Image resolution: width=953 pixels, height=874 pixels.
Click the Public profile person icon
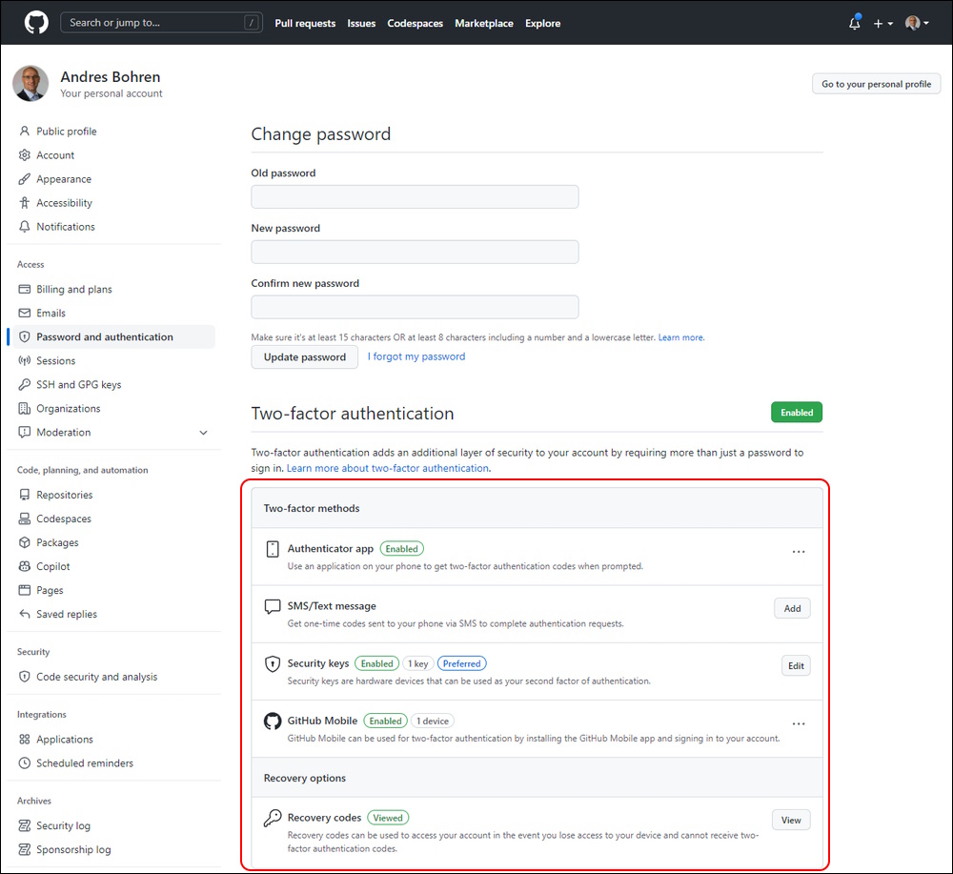[25, 131]
